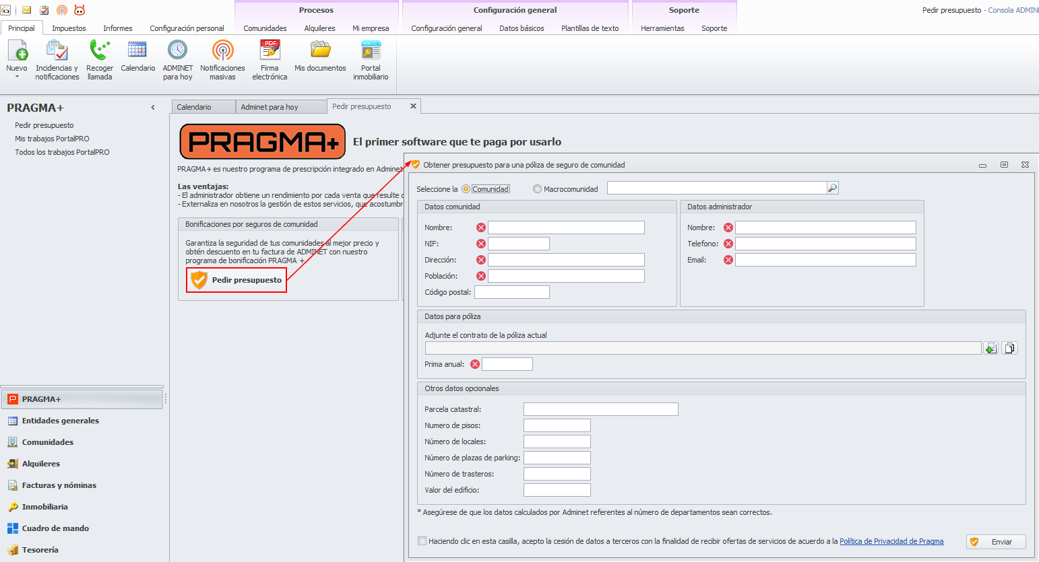Click the Nuevo document icon
Screen dimensions: 1039x562
[x=17, y=50]
